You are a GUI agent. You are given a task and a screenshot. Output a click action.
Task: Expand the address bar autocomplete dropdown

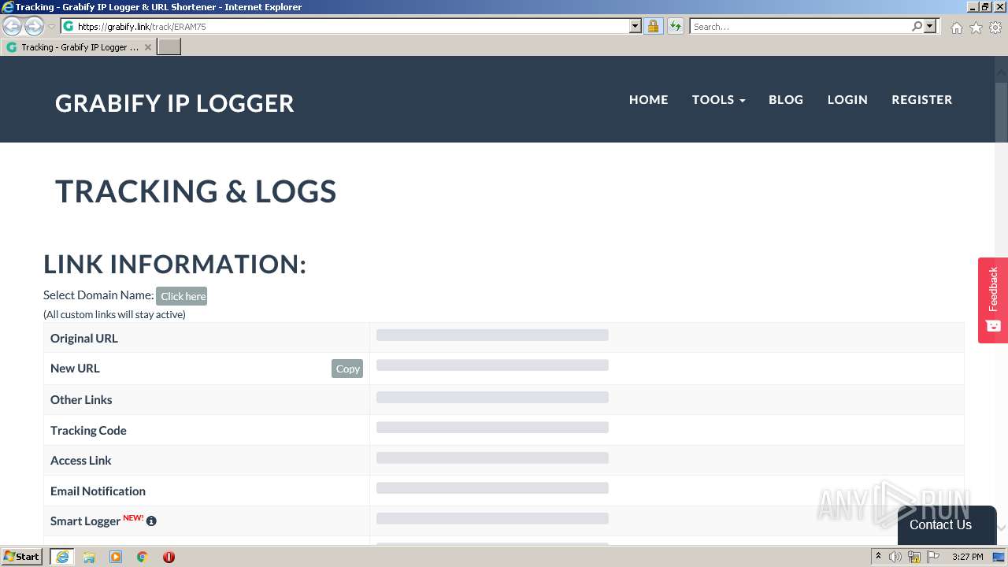(x=636, y=26)
